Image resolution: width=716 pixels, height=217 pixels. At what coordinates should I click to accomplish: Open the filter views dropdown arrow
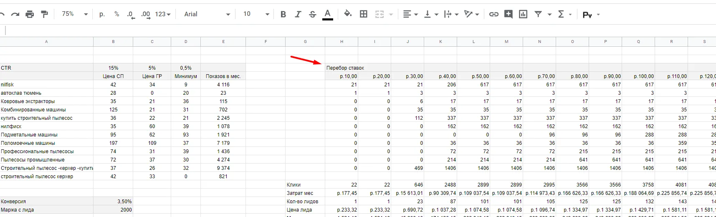pyautogui.click(x=549, y=14)
